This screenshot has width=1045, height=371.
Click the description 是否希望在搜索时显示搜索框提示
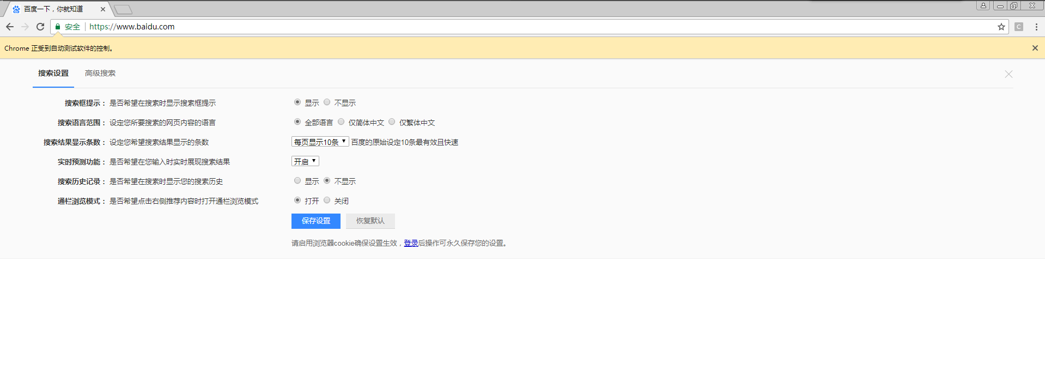[163, 103]
